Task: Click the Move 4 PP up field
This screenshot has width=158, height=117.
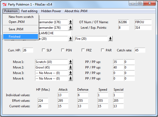Action: (x=130, y=79)
